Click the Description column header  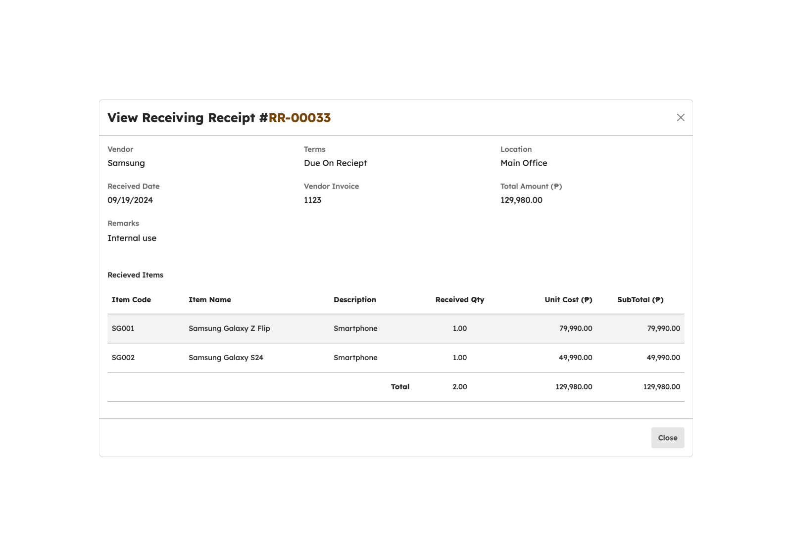tap(355, 300)
